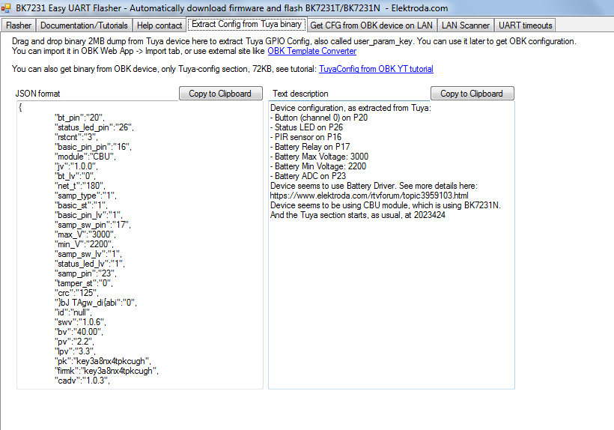Click the "Device seems to use Battery Driver" line
Screen dimensions: 614x430
point(374,186)
